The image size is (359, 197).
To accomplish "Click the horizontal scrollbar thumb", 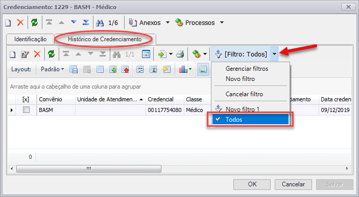I will click(89, 169).
